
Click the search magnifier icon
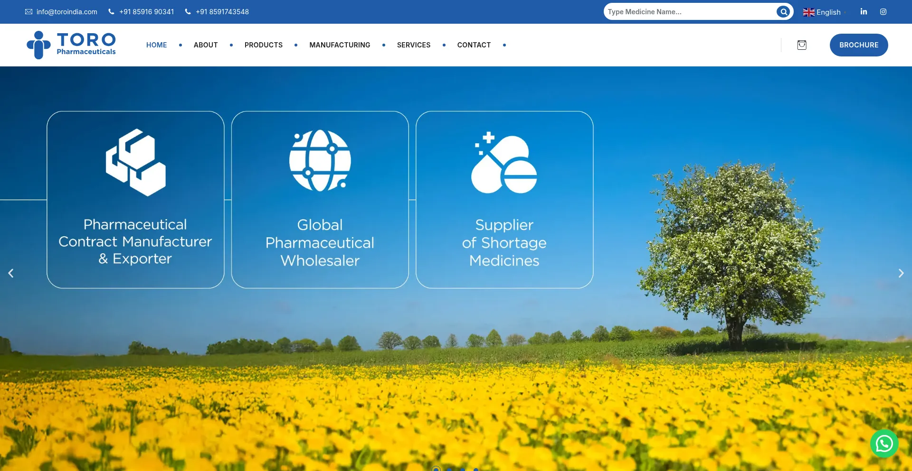[783, 12]
